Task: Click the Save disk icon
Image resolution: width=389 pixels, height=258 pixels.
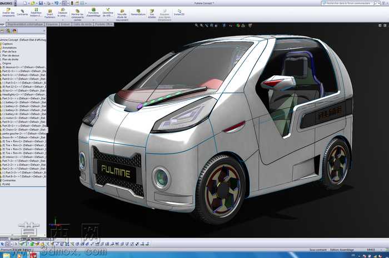Action: [41, 3]
